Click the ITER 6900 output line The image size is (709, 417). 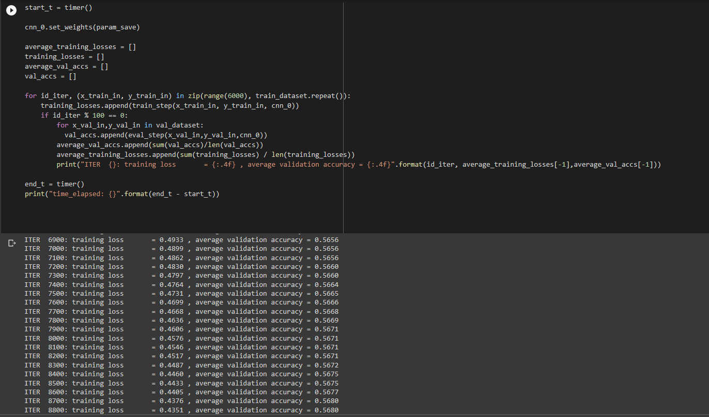(x=181, y=239)
